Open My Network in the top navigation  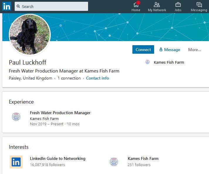(157, 7)
